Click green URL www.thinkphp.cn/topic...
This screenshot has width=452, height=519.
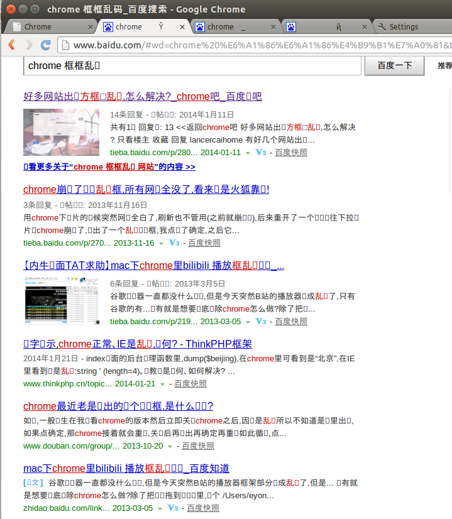point(67,384)
